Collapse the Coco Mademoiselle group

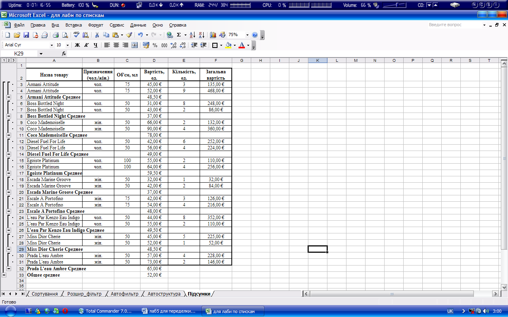(x=8, y=135)
